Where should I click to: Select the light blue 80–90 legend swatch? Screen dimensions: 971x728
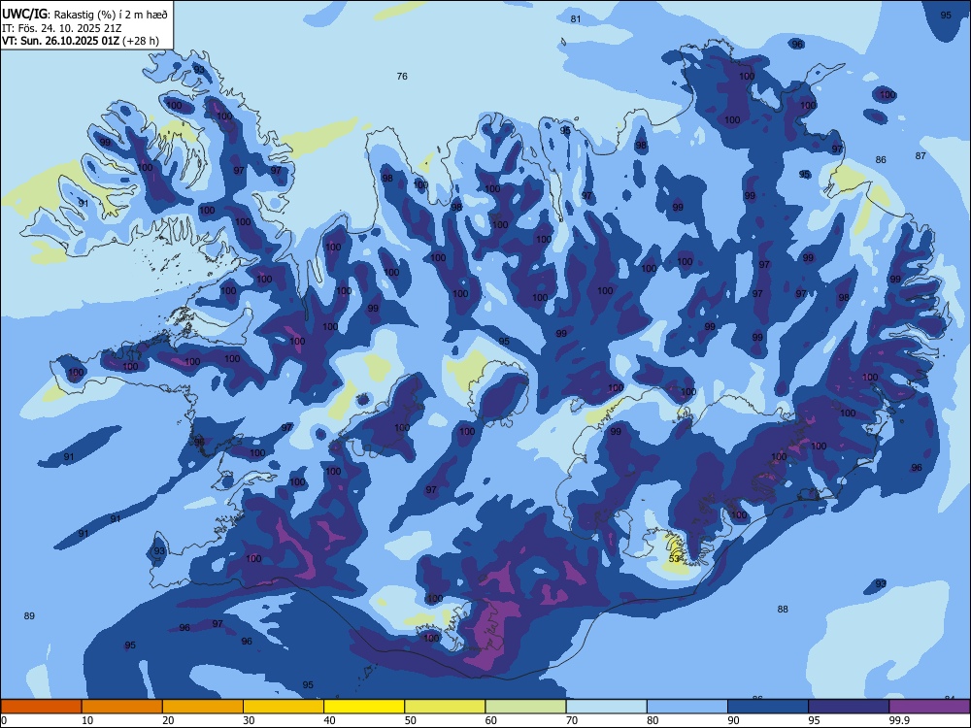(x=687, y=707)
